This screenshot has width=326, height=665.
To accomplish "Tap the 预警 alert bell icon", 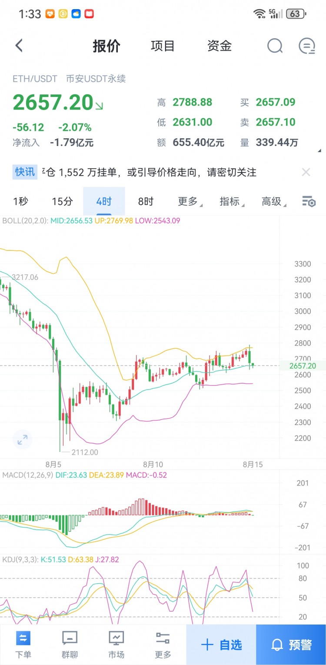I will click(x=290, y=645).
